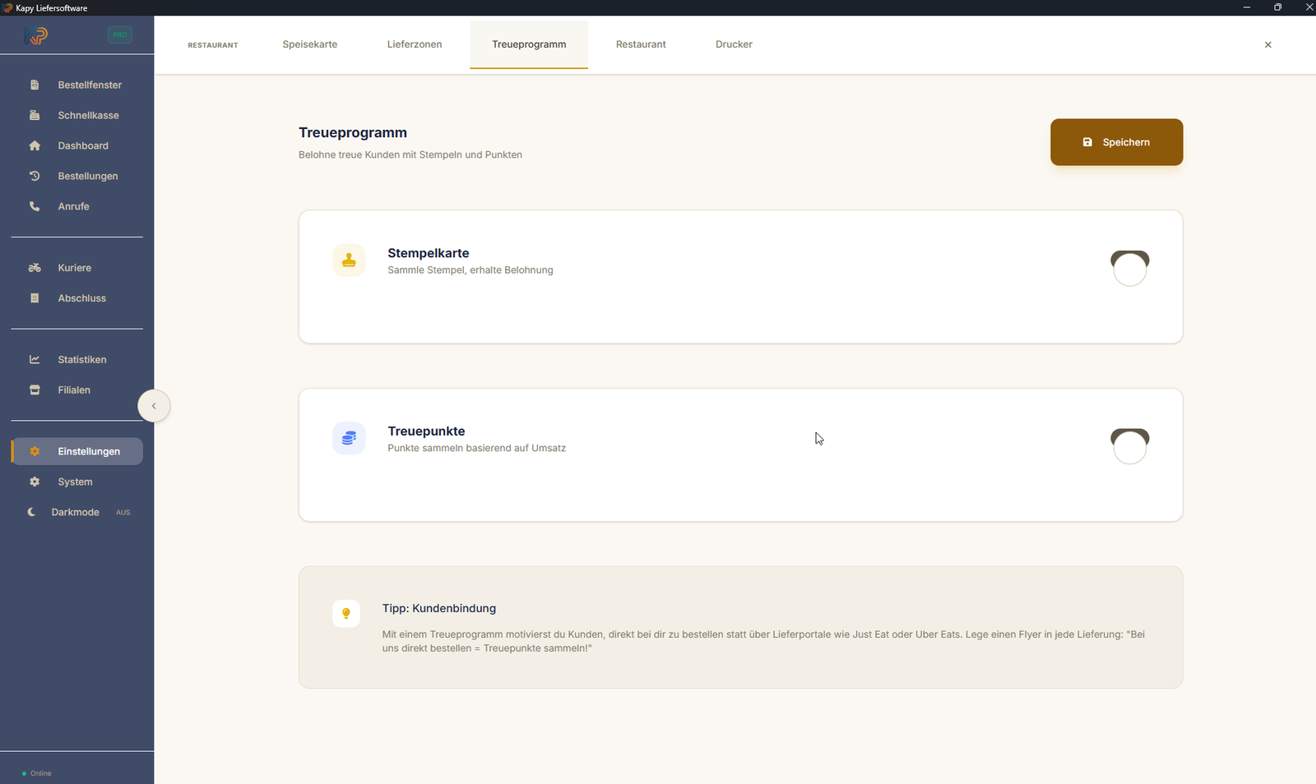Click the Darkmode moon icon
The image size is (1316, 784).
(31, 512)
